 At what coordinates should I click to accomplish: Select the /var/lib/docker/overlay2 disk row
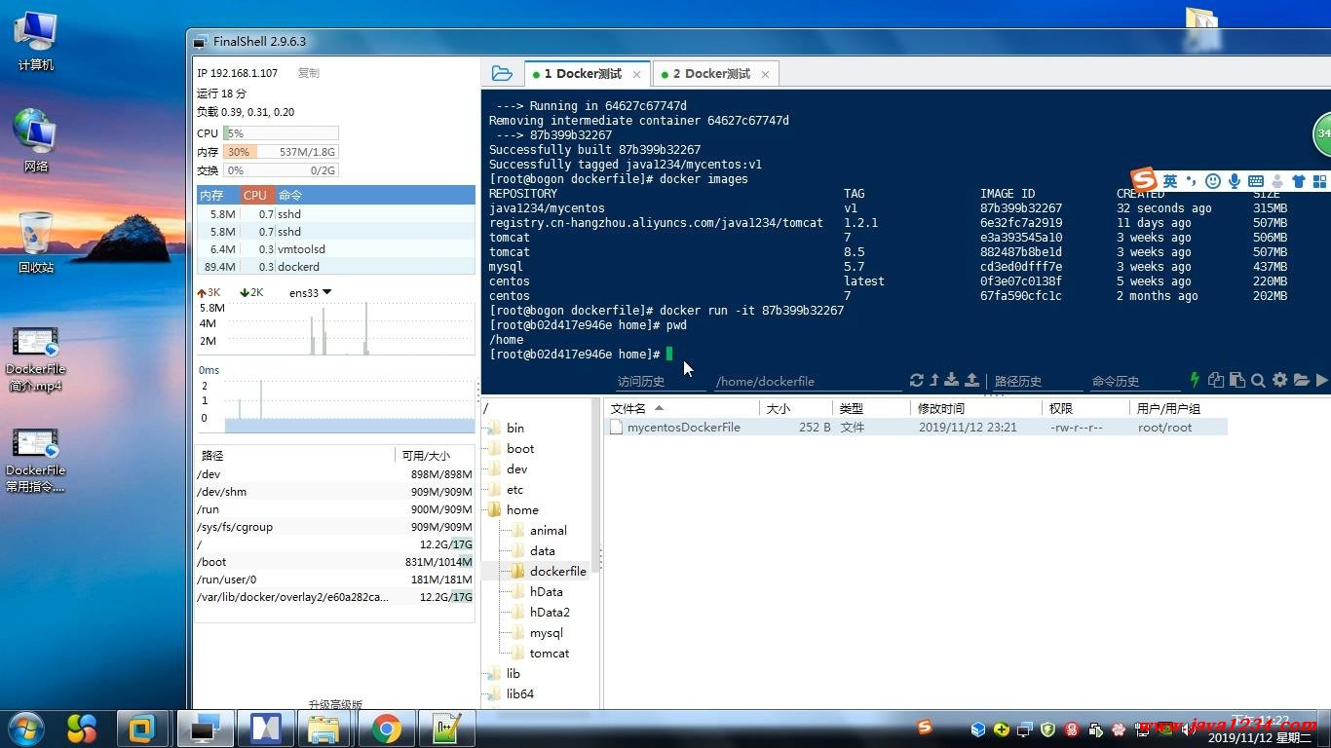pos(334,596)
